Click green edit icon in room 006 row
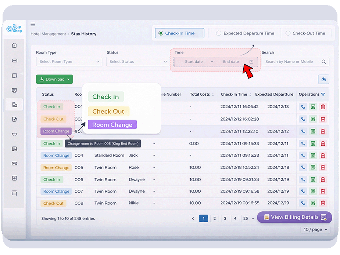 [x=313, y=179]
